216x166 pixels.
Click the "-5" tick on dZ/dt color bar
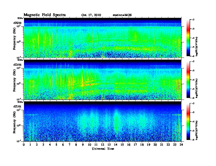tap(193, 131)
